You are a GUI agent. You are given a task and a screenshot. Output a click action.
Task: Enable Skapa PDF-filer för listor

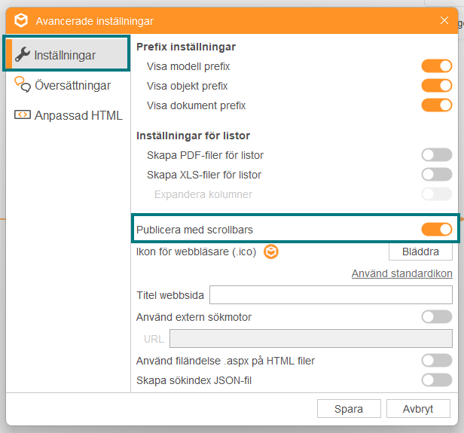click(x=437, y=154)
